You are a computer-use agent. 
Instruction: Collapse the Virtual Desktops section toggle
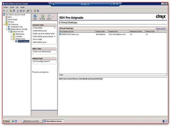(60, 22)
